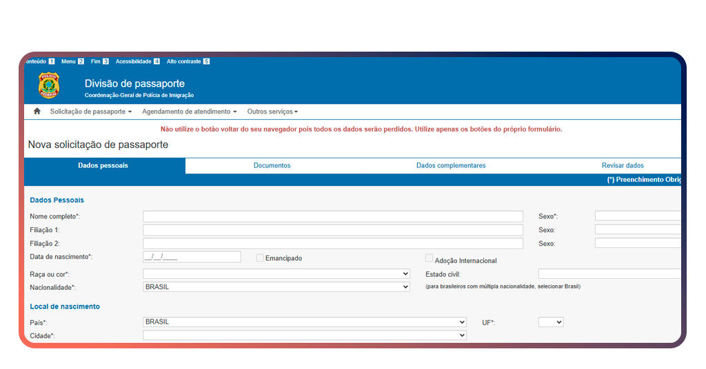The height and width of the screenshot is (369, 706).
Task: Open Outros serviços menu
Action: click(x=272, y=112)
